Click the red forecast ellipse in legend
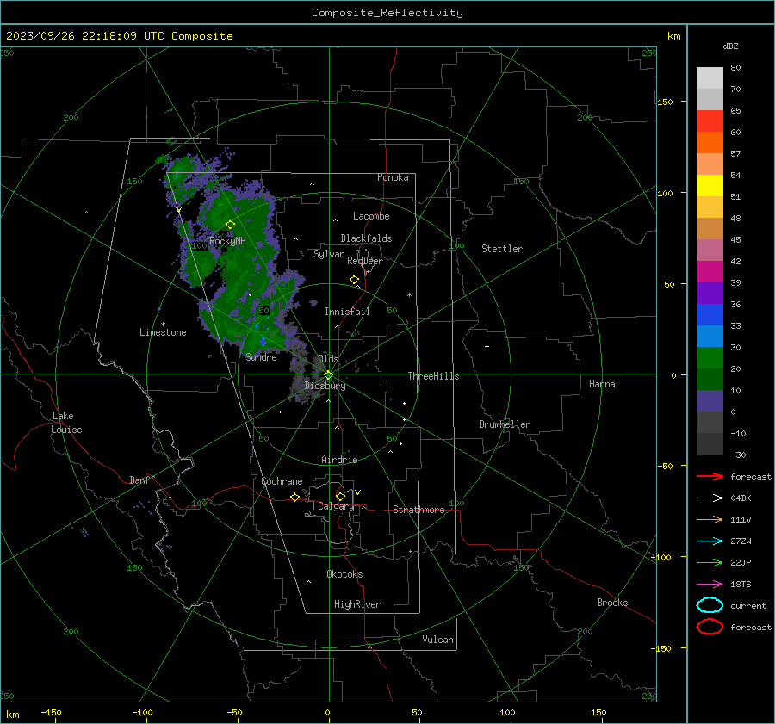This screenshot has height=724, width=775. 710,627
